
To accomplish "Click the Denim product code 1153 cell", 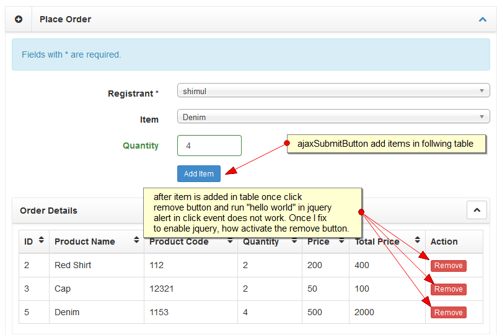I will pos(159,312).
